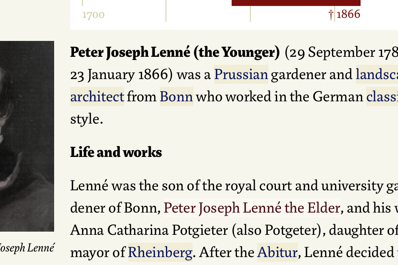
Task: Open the Abitur link
Action: pyautogui.click(x=277, y=252)
